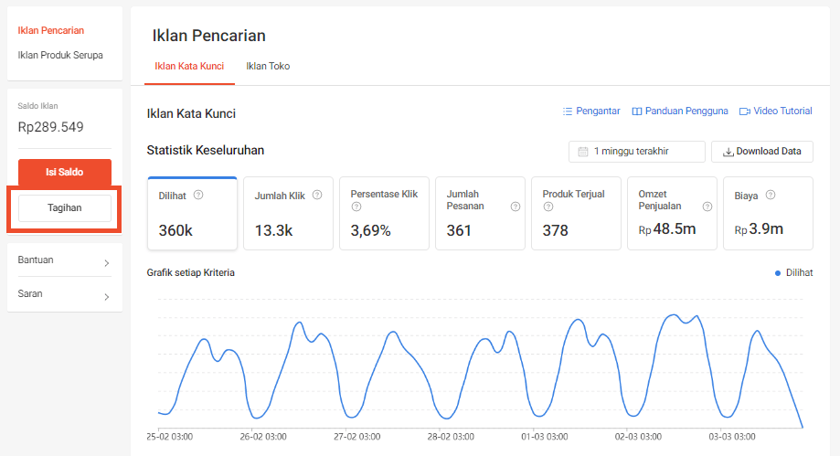
Task: Expand the Saran chevron
Action: point(107,297)
